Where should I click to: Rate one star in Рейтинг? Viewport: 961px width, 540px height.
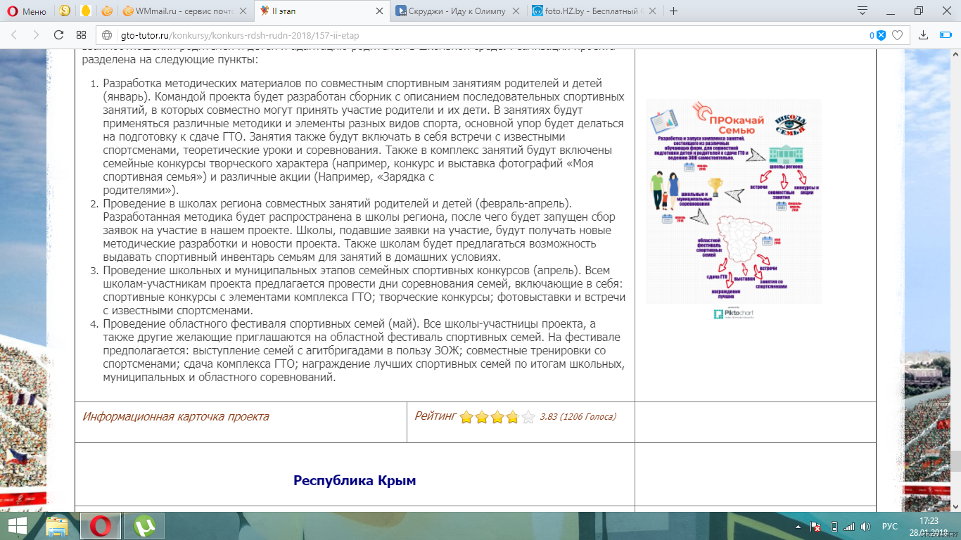coord(466,418)
